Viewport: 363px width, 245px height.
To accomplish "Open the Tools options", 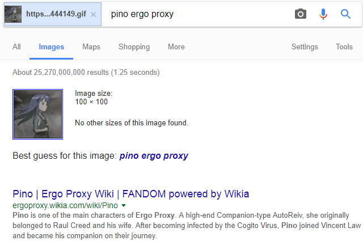I will pyautogui.click(x=344, y=47).
